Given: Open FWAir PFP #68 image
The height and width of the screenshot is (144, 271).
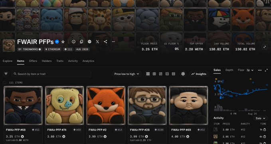Looking at the screenshot, I should pyautogui.click(x=23, y=105).
